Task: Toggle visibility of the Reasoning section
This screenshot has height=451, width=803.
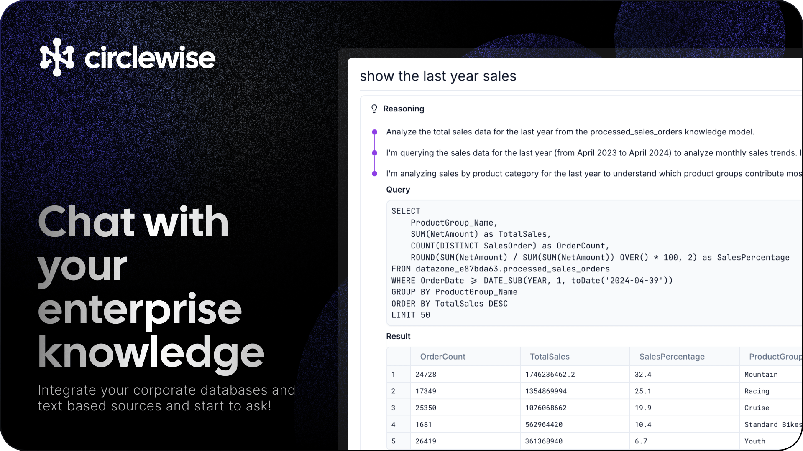Action: pyautogui.click(x=403, y=109)
